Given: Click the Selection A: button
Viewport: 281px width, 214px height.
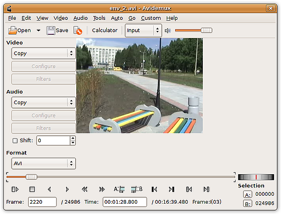Looking at the screenshot, I should click(248, 194).
